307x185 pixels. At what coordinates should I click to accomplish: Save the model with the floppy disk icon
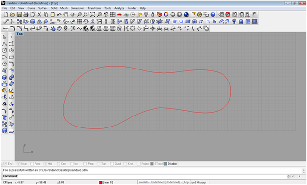tap(19, 15)
